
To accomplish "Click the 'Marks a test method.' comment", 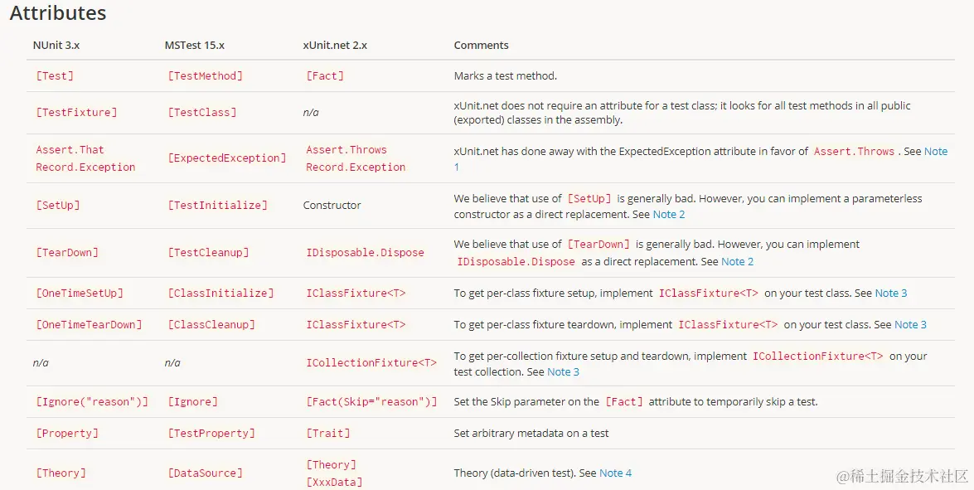I will [x=506, y=75].
